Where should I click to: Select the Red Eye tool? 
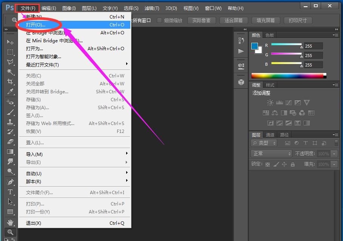(10, 102)
